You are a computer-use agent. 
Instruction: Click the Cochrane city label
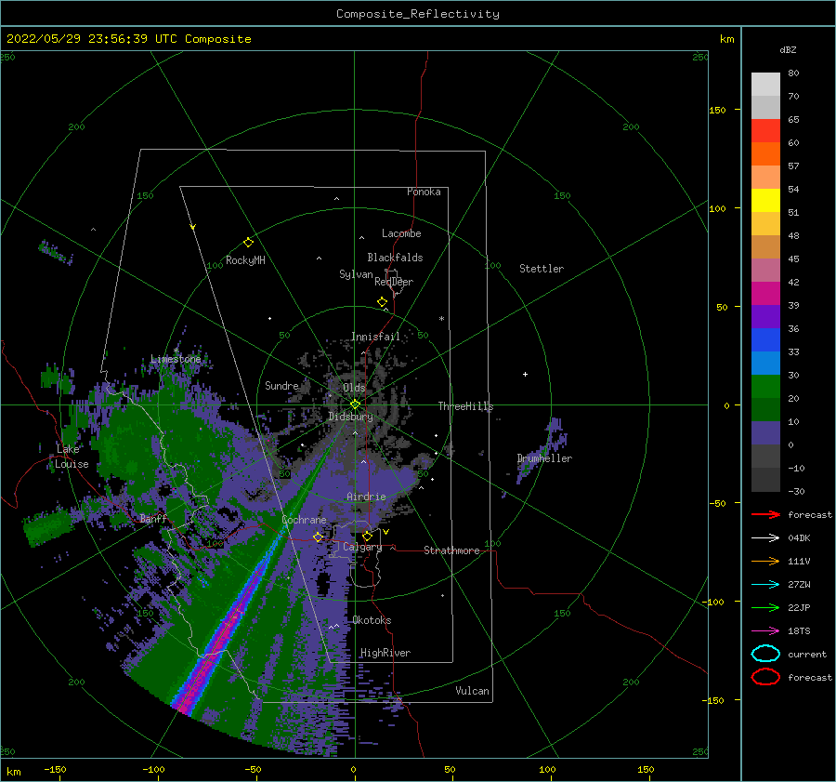(x=304, y=520)
